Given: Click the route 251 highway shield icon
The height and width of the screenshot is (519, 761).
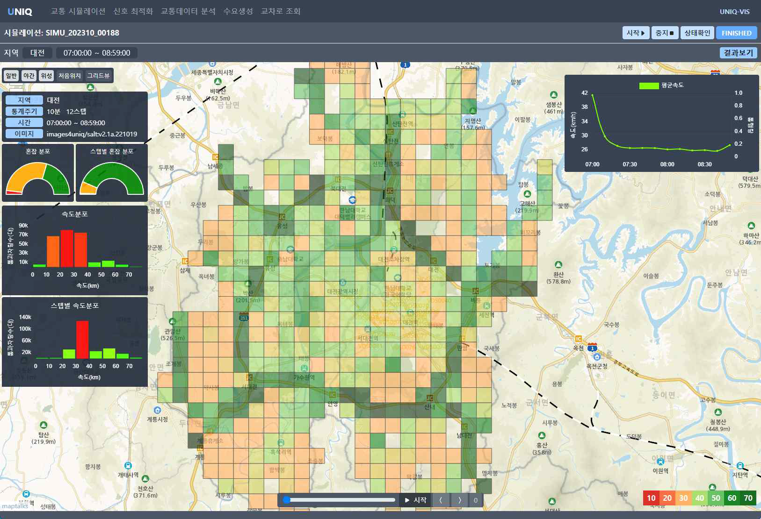Looking at the screenshot, I should coord(244,317).
